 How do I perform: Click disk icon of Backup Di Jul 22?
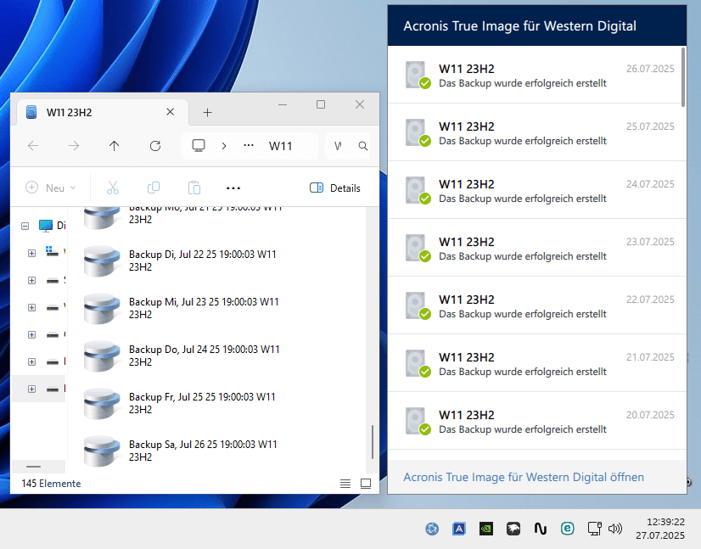click(x=102, y=260)
